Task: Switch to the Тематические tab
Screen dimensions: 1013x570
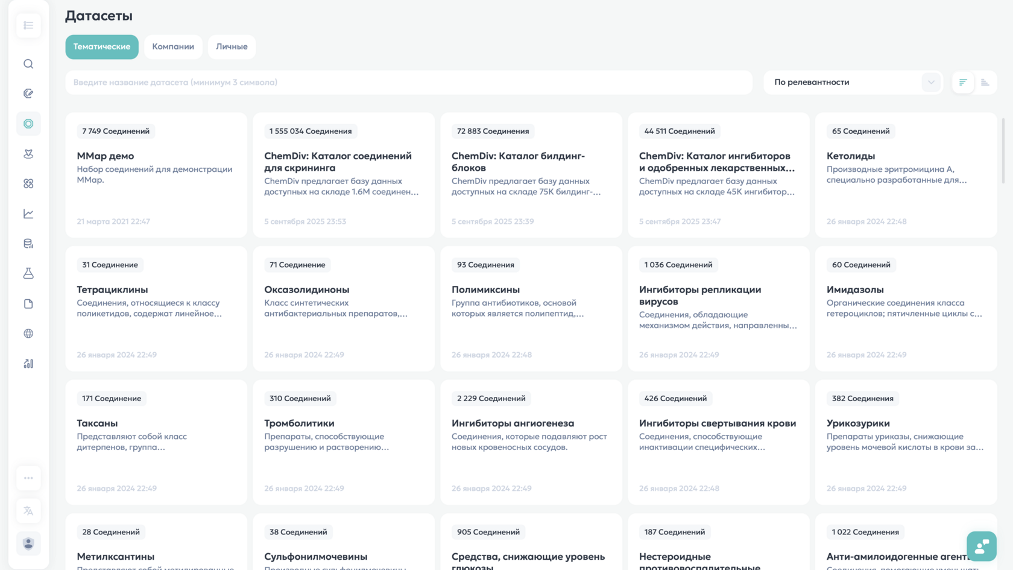Action: [x=102, y=46]
